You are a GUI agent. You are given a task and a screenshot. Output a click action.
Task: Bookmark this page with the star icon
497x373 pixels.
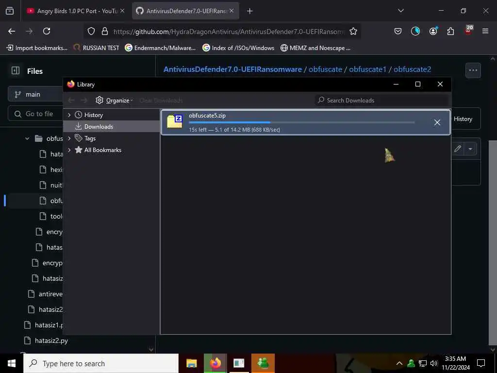353,31
